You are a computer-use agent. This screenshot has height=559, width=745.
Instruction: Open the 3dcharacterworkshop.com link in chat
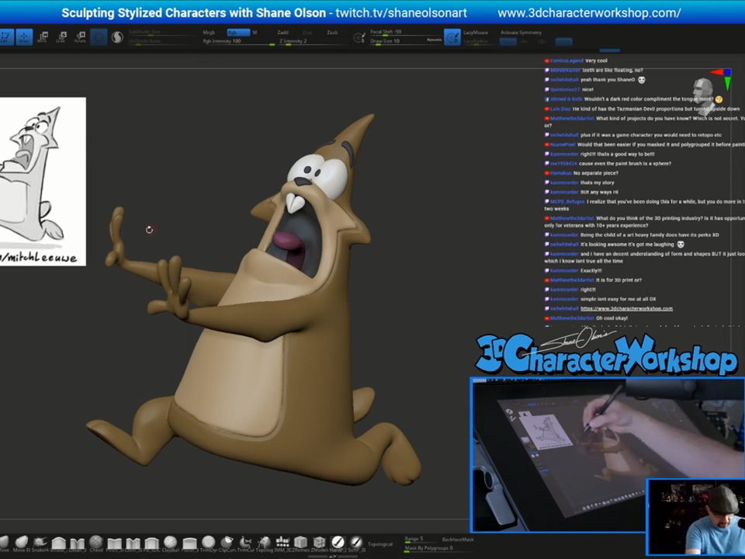[626, 308]
